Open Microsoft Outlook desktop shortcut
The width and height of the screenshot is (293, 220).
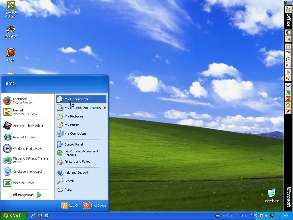pyautogui.click(x=11, y=10)
